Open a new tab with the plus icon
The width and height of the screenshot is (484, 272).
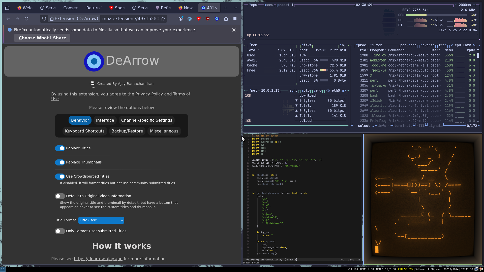coord(226,8)
